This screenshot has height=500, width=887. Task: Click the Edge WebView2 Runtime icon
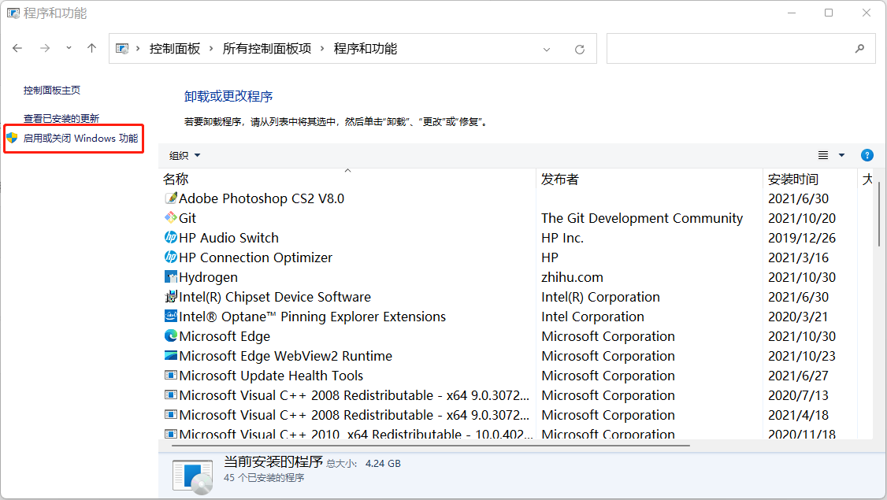pyautogui.click(x=171, y=356)
